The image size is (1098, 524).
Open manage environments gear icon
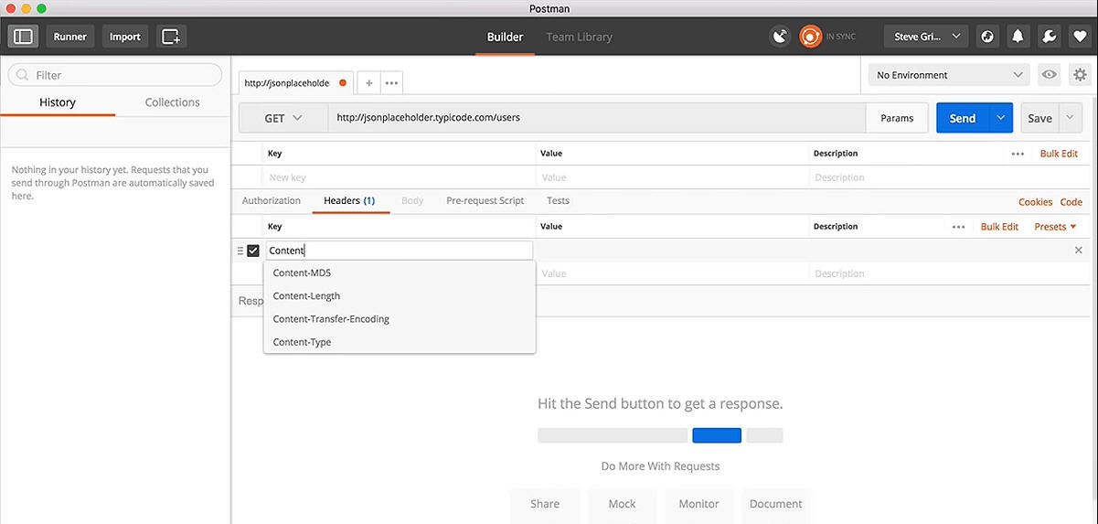pyautogui.click(x=1080, y=75)
